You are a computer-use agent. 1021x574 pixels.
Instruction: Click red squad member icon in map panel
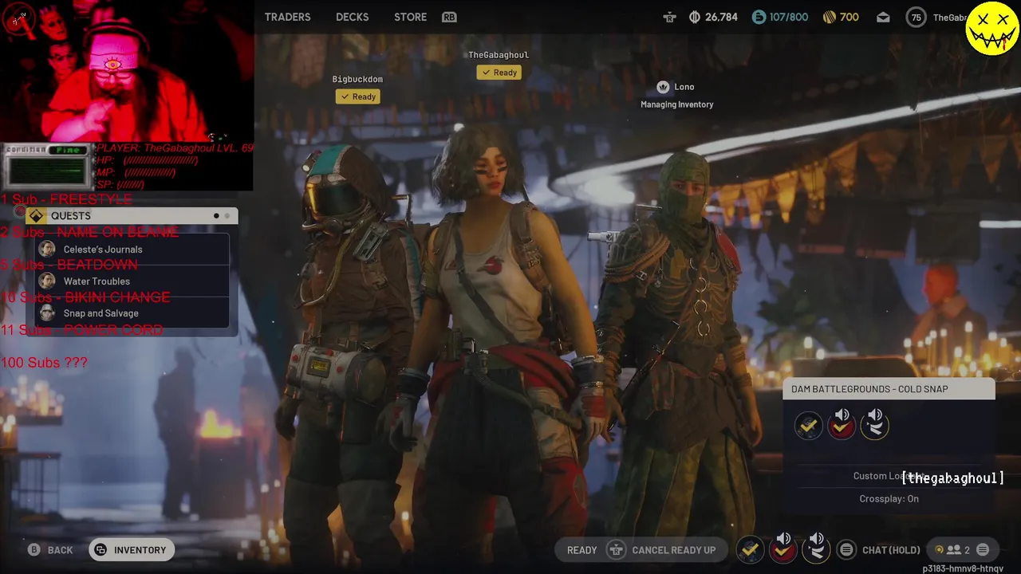tap(841, 427)
